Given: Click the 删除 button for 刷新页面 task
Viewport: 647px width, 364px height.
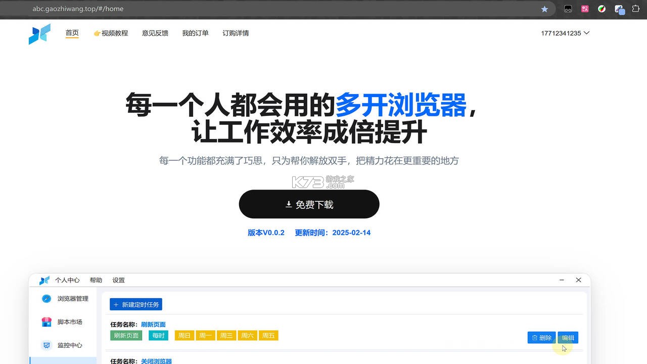Looking at the screenshot, I should click(541, 338).
